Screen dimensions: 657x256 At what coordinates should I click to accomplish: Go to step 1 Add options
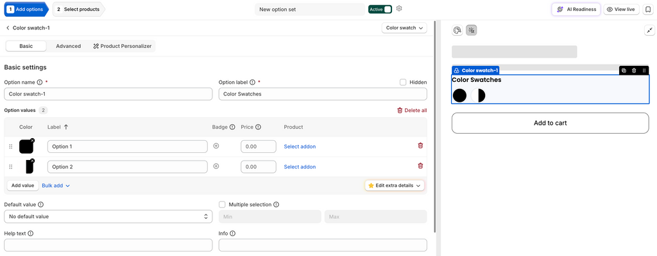click(26, 9)
